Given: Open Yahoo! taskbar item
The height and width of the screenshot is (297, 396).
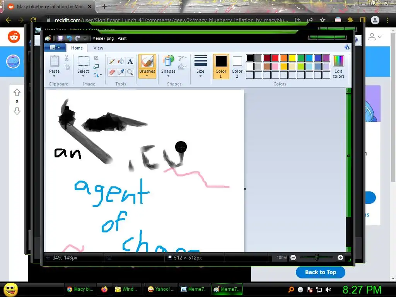Looking at the screenshot, I should pyautogui.click(x=161, y=289).
